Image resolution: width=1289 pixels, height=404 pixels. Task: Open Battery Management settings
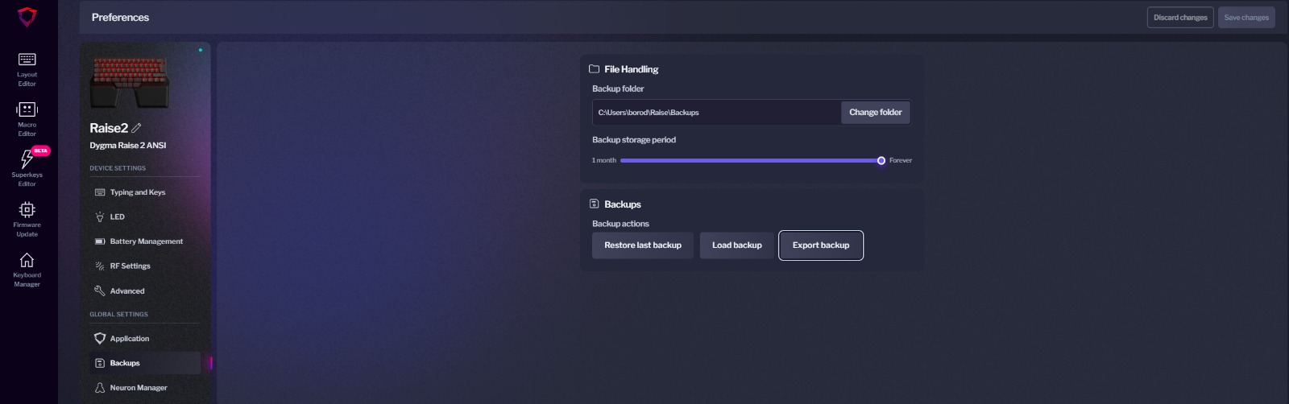(x=145, y=241)
